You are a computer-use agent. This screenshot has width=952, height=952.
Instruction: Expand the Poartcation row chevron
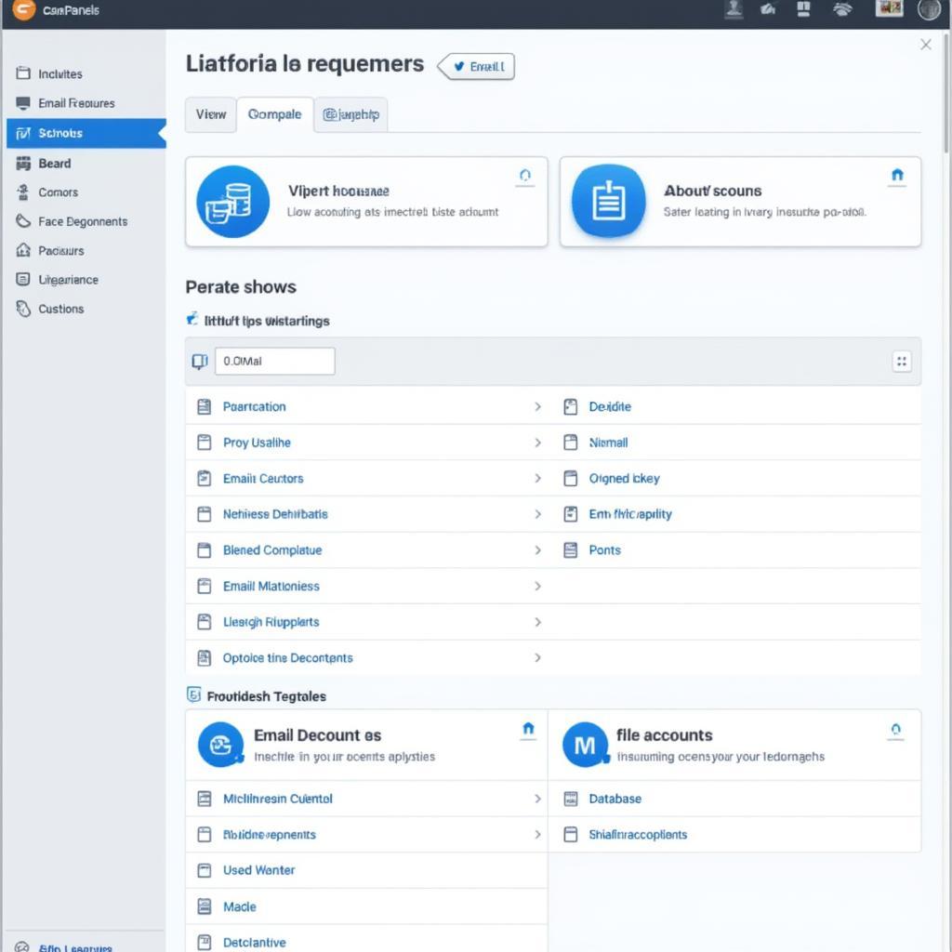537,407
